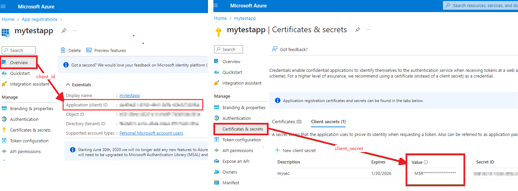The image size is (518, 191).
Task: Click Expires column header
Action: point(378,162)
